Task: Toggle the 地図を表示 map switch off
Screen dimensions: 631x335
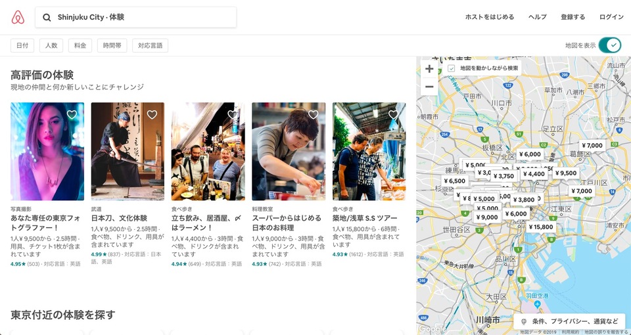Action: (x=610, y=45)
